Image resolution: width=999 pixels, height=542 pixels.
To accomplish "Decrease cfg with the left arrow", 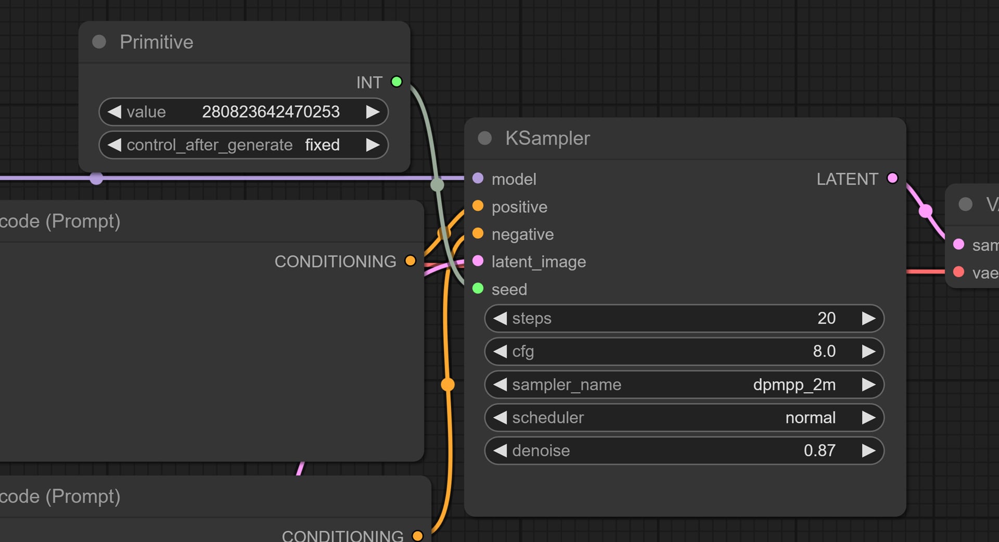I will point(500,352).
